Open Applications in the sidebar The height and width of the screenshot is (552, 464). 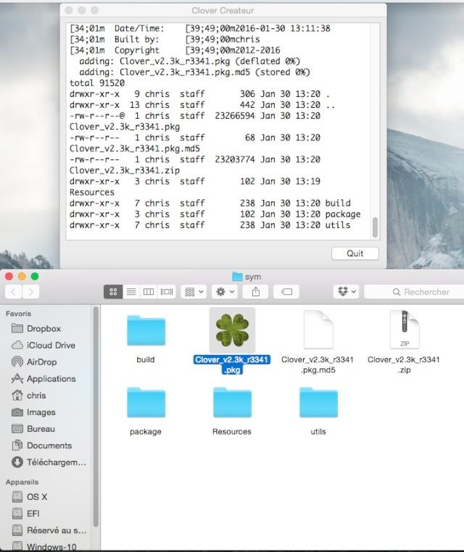coord(51,379)
